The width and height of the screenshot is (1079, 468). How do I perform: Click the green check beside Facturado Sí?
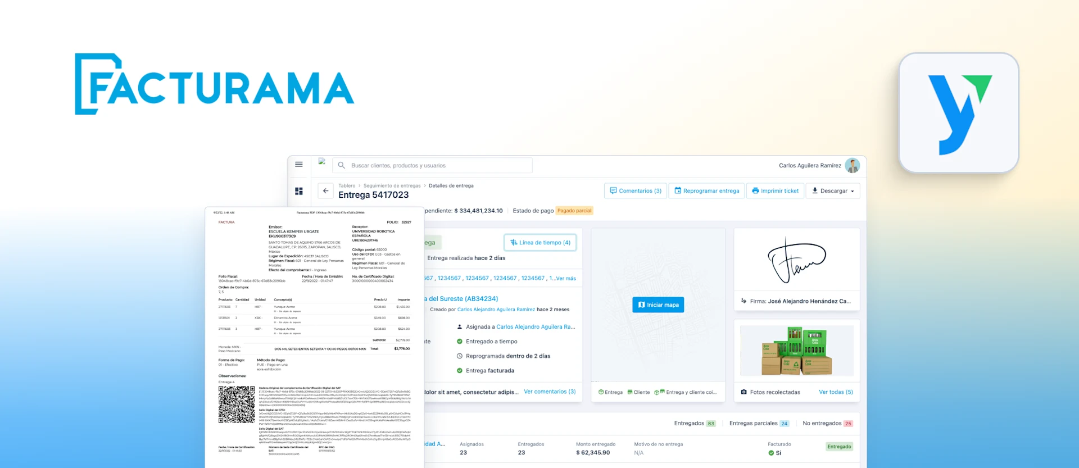click(x=771, y=453)
